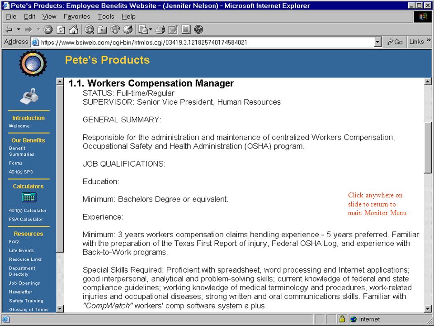Open the Department Directory sidebar link
This screenshot has height=326, width=434.
(x=22, y=271)
